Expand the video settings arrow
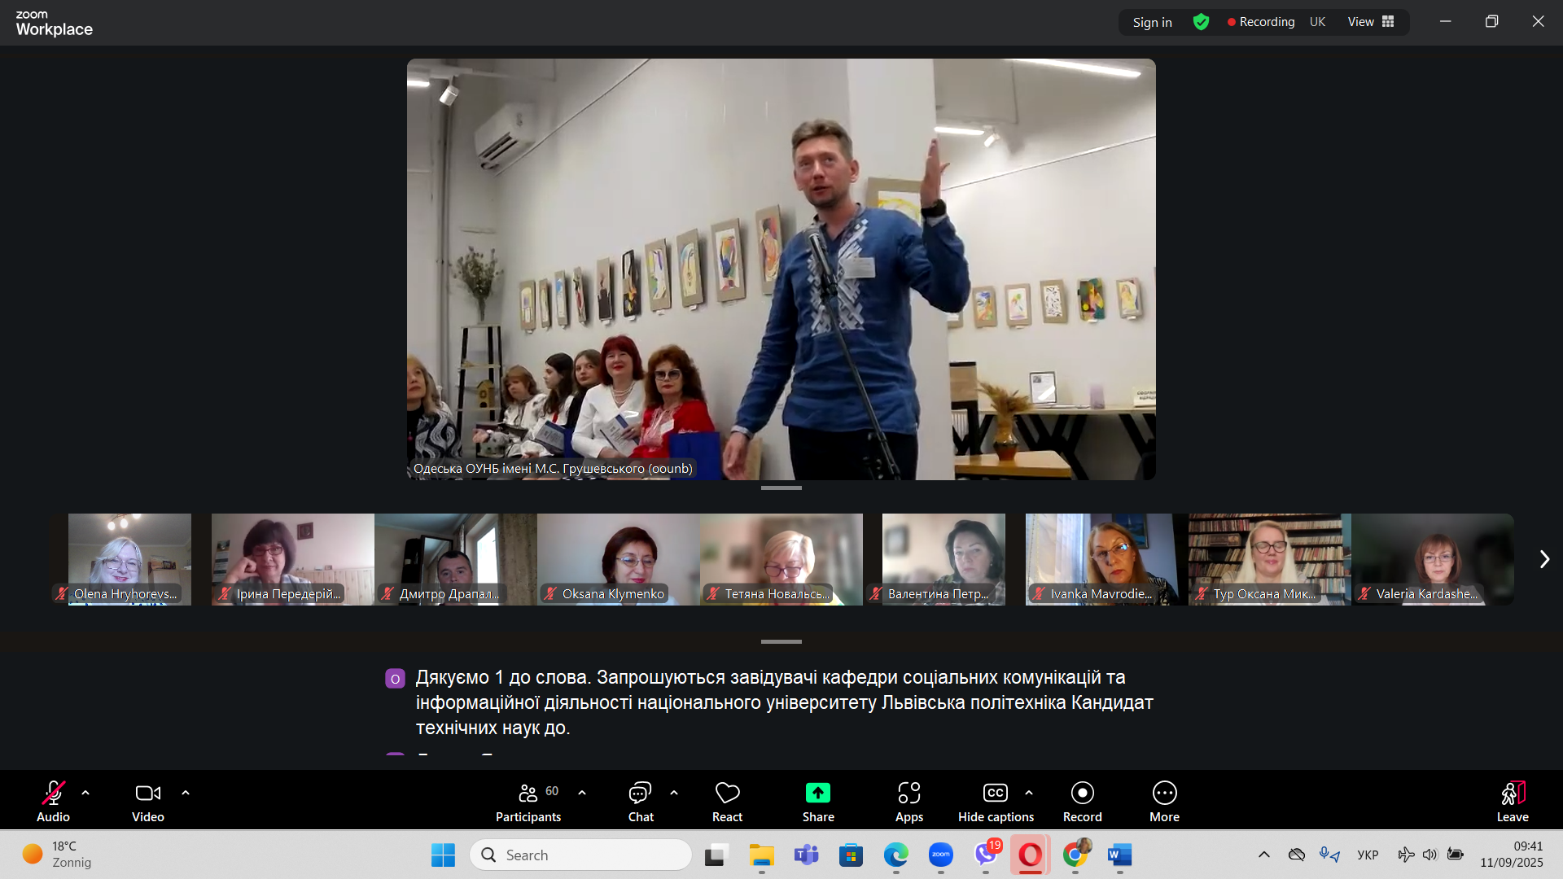 (186, 792)
